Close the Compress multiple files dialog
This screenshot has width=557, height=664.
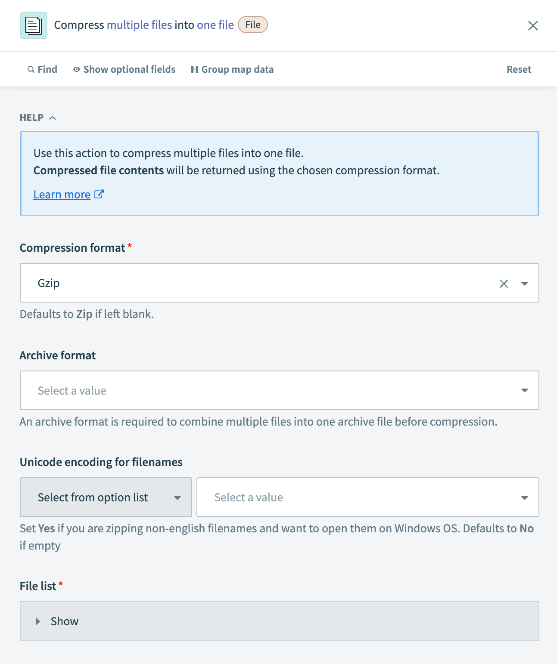(533, 25)
